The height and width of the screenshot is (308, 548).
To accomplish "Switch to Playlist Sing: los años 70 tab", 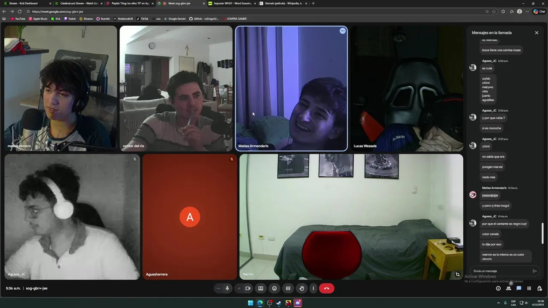I will tap(130, 3).
